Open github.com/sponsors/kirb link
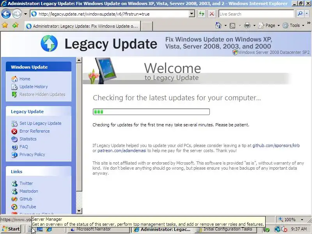 (276, 145)
